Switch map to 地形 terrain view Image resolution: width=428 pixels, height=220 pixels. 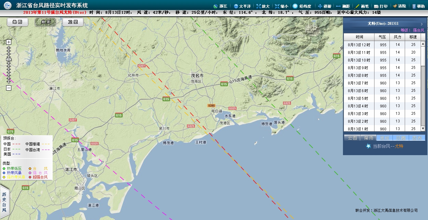tap(45, 22)
